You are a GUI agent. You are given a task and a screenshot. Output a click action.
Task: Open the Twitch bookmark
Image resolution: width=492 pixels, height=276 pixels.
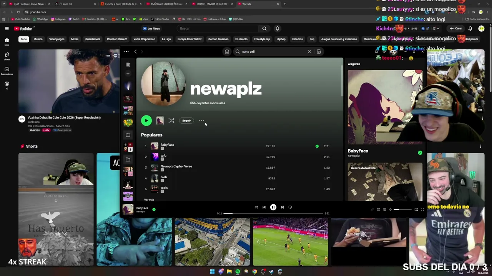pyautogui.click(x=74, y=19)
